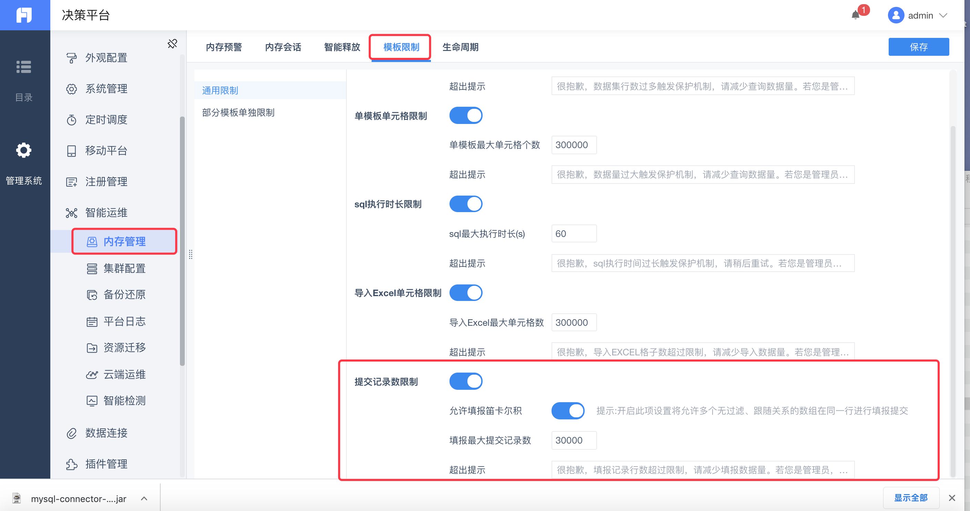This screenshot has width=970, height=511.
Task: Click the 外观配置 paint roller icon
Action: click(x=72, y=58)
